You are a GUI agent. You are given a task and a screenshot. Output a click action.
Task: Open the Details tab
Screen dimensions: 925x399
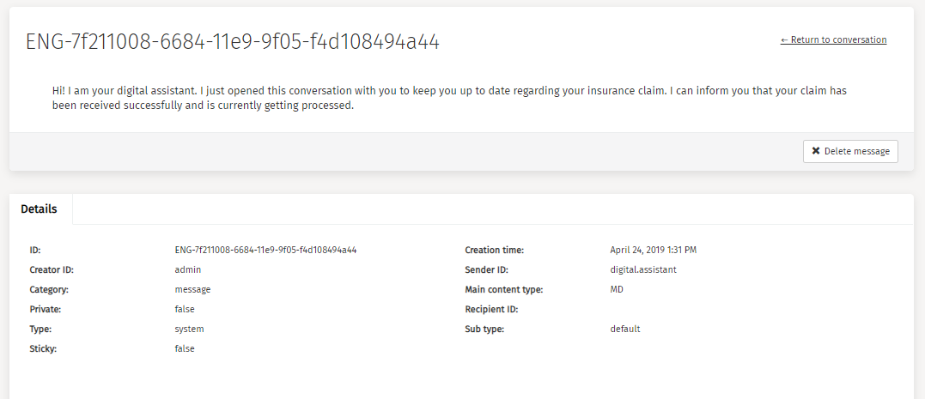[40, 209]
